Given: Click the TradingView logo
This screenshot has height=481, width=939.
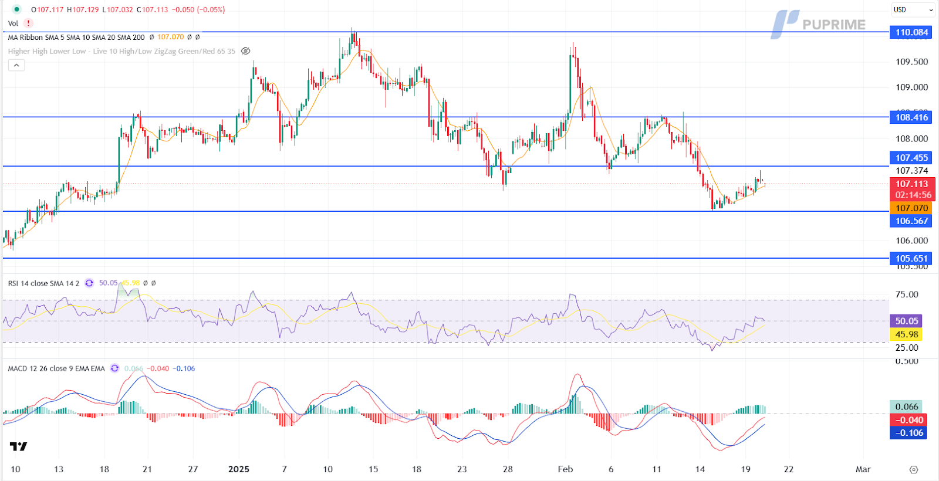Looking at the screenshot, I should point(18,446).
